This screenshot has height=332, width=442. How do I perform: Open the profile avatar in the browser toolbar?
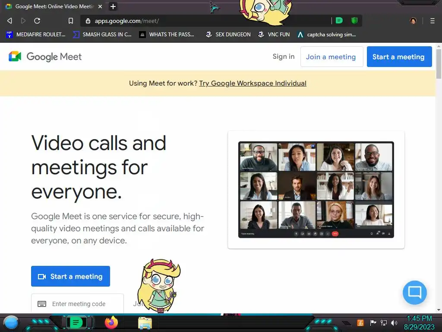click(413, 21)
